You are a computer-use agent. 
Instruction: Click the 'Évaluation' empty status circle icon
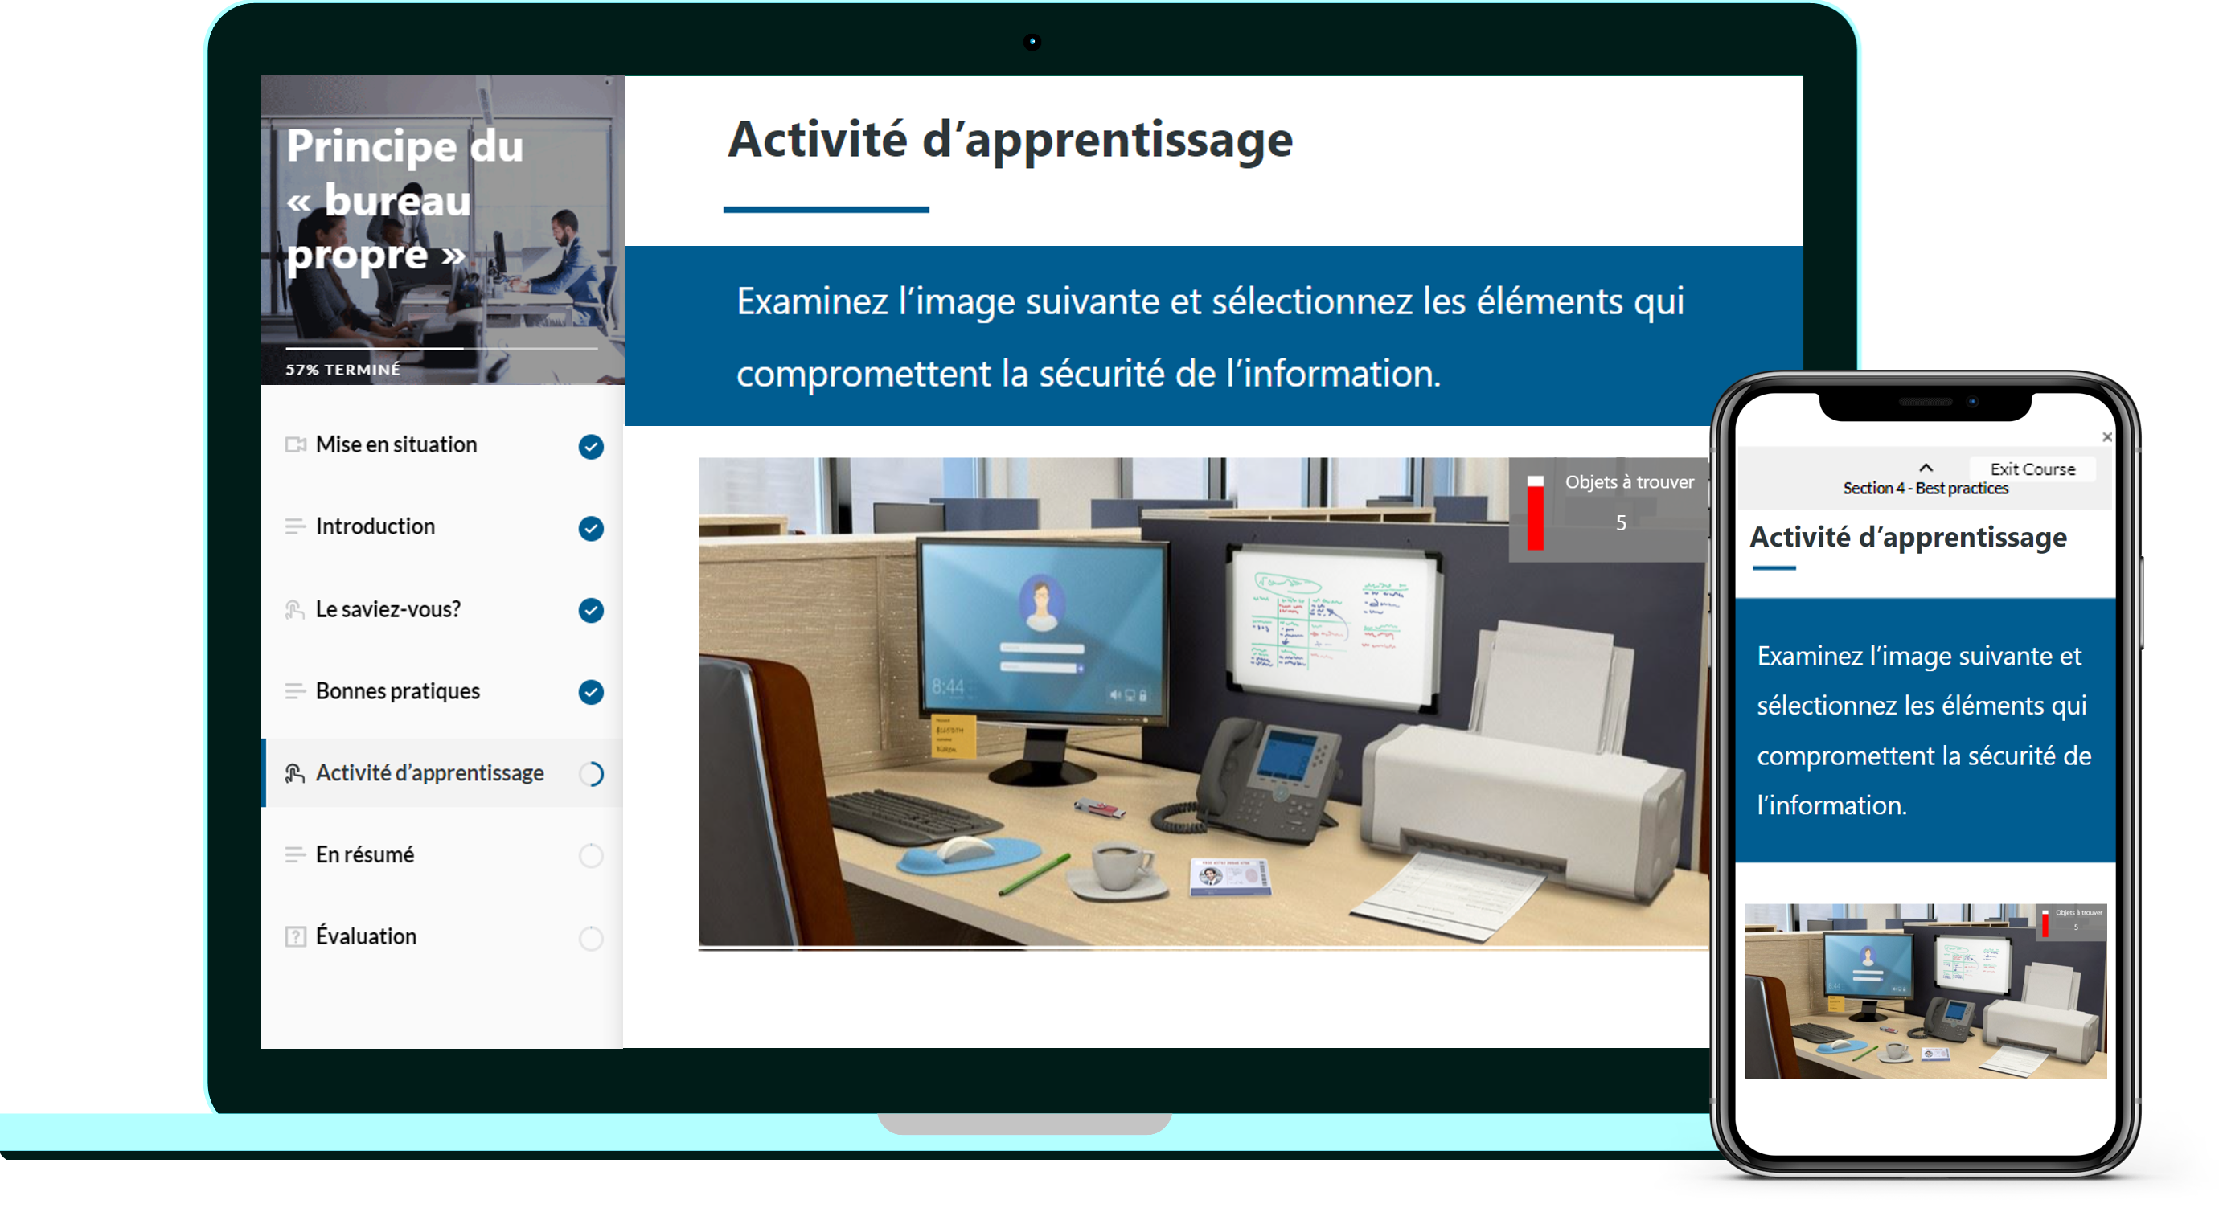pyautogui.click(x=589, y=937)
